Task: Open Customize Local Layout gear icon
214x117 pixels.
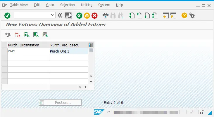Action: 192,15
